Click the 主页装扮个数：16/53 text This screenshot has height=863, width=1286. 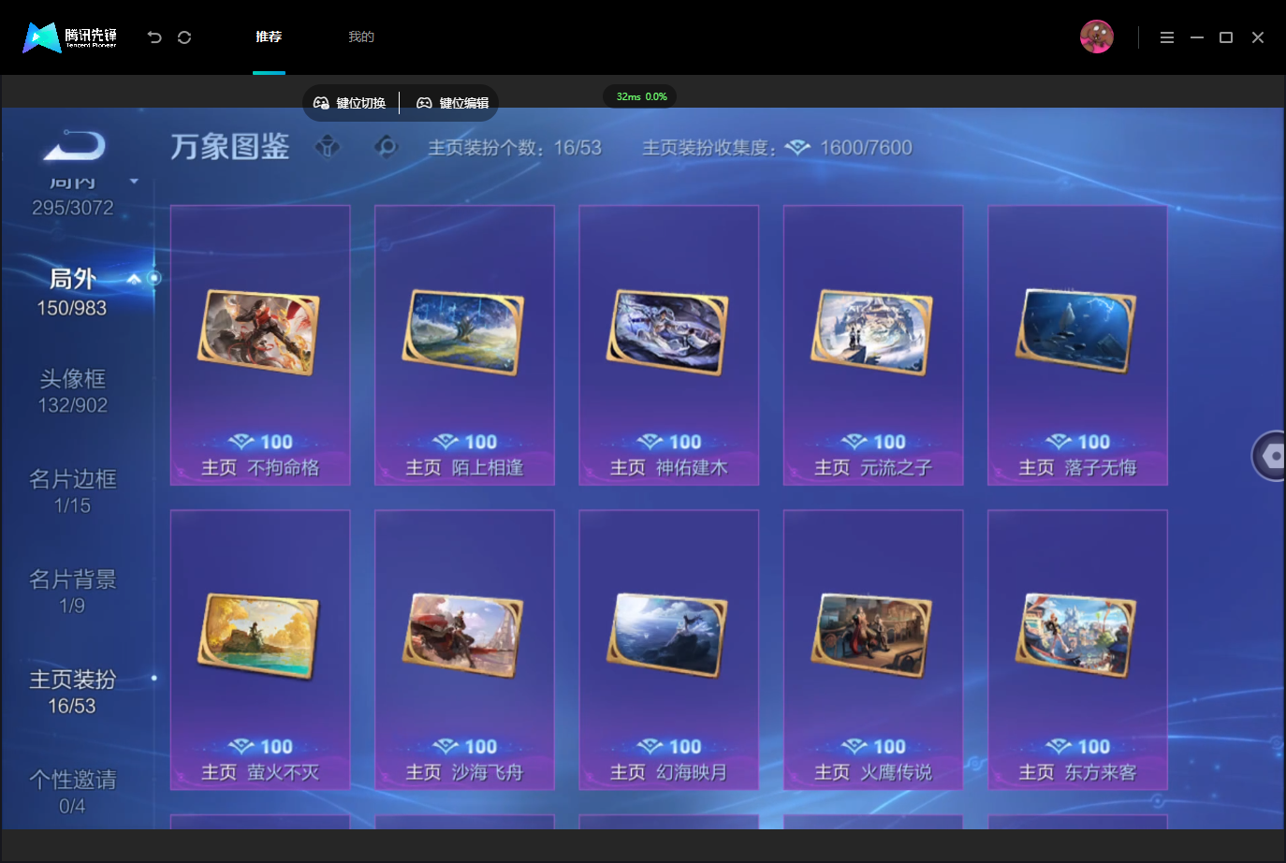pos(515,148)
